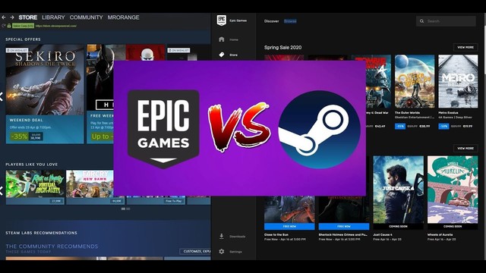Click Customize button in community recommendations
Viewport: 486px width, 273px height.
click(x=195, y=251)
